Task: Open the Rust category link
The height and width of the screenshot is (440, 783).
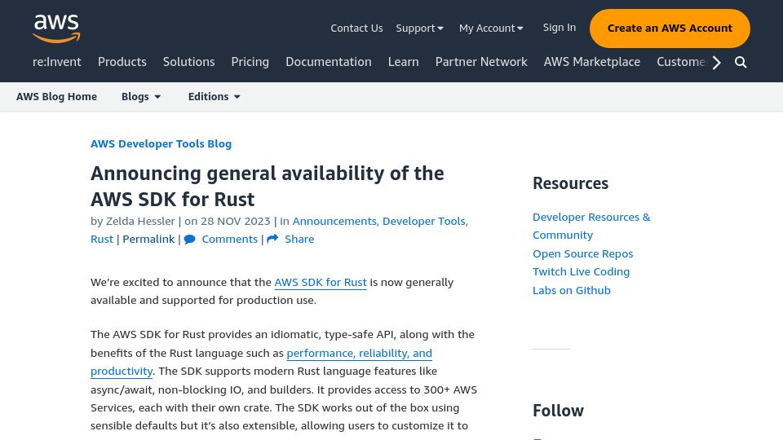Action: (x=102, y=239)
